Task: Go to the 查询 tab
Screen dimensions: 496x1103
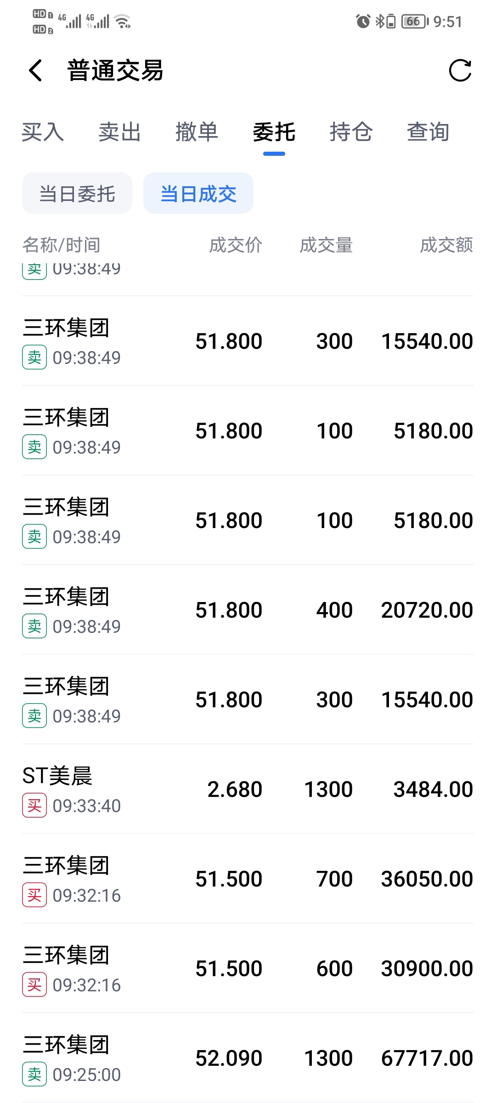Action: click(428, 132)
